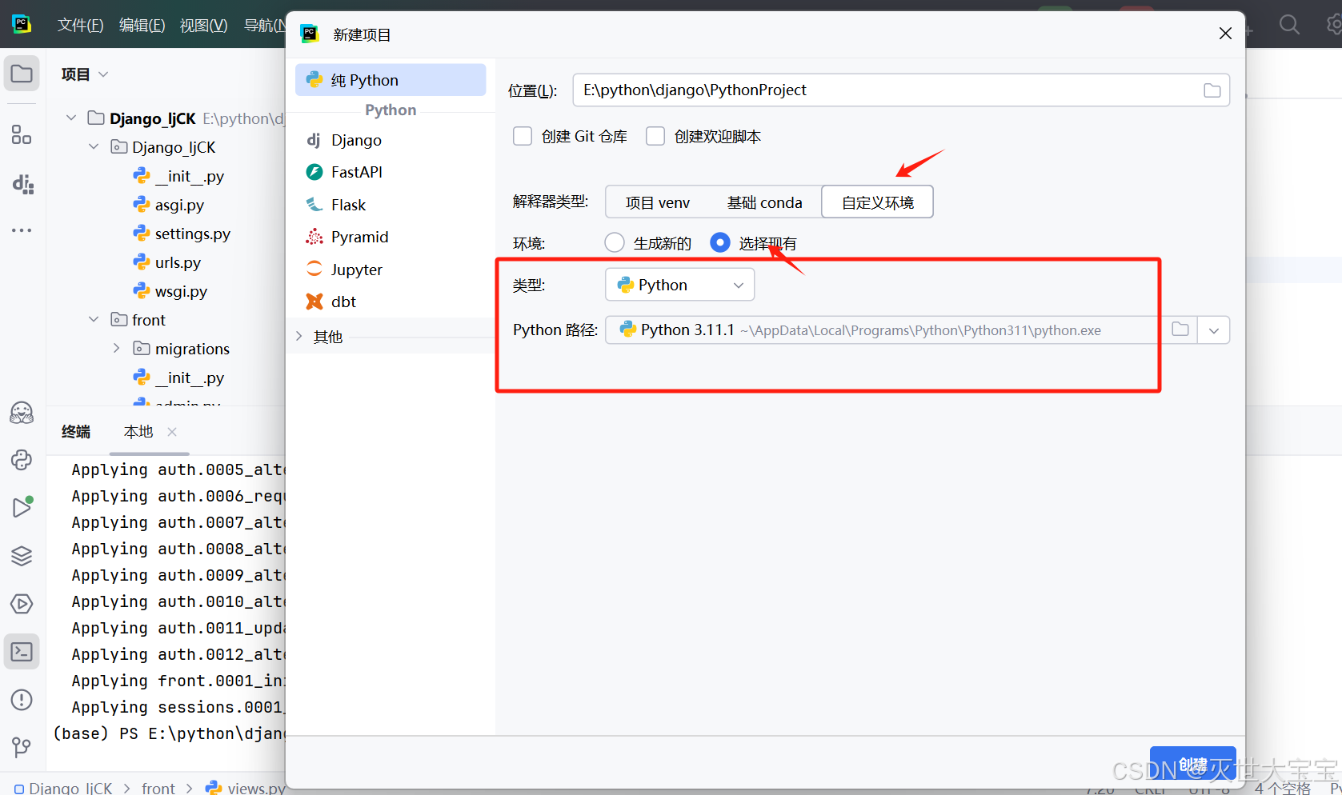
Task: Switch to the 本地 terminal tab
Action: (138, 431)
